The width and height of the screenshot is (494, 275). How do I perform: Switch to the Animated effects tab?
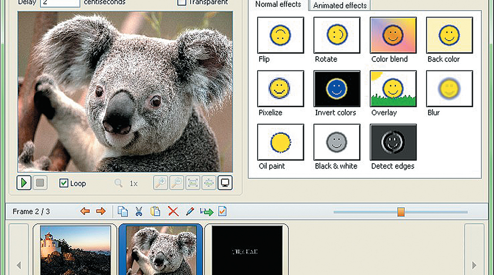click(340, 6)
